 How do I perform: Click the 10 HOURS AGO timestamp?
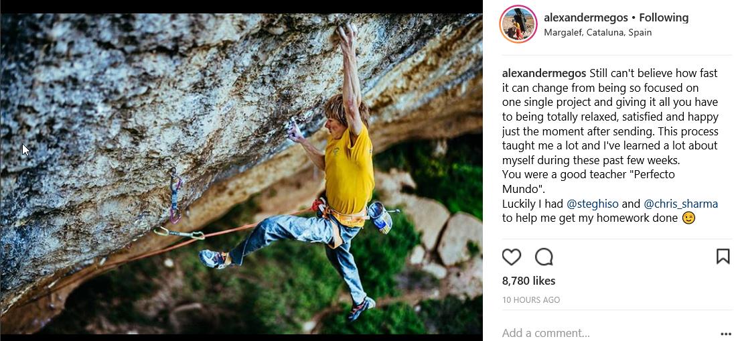[x=531, y=300]
